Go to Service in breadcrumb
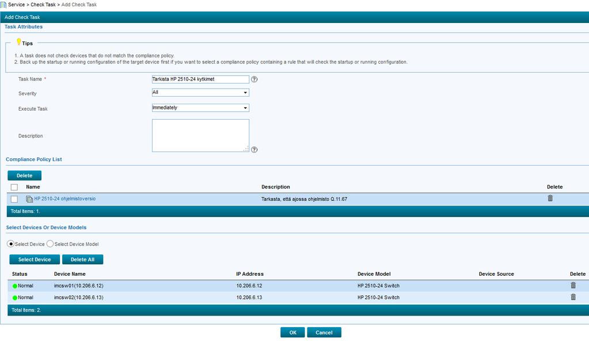 (16, 5)
